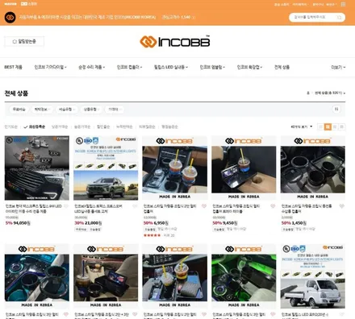Like the 9,450원 cup holder product with the heart

click(x=273, y=206)
